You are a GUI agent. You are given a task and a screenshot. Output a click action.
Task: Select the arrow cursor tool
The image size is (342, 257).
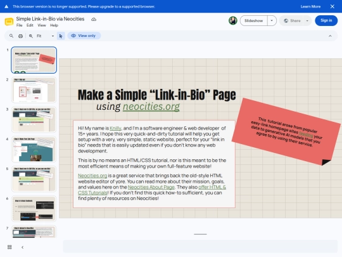61,36
